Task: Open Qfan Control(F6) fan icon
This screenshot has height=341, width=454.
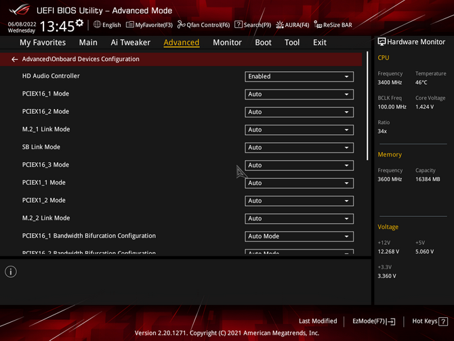Action: coord(182,25)
